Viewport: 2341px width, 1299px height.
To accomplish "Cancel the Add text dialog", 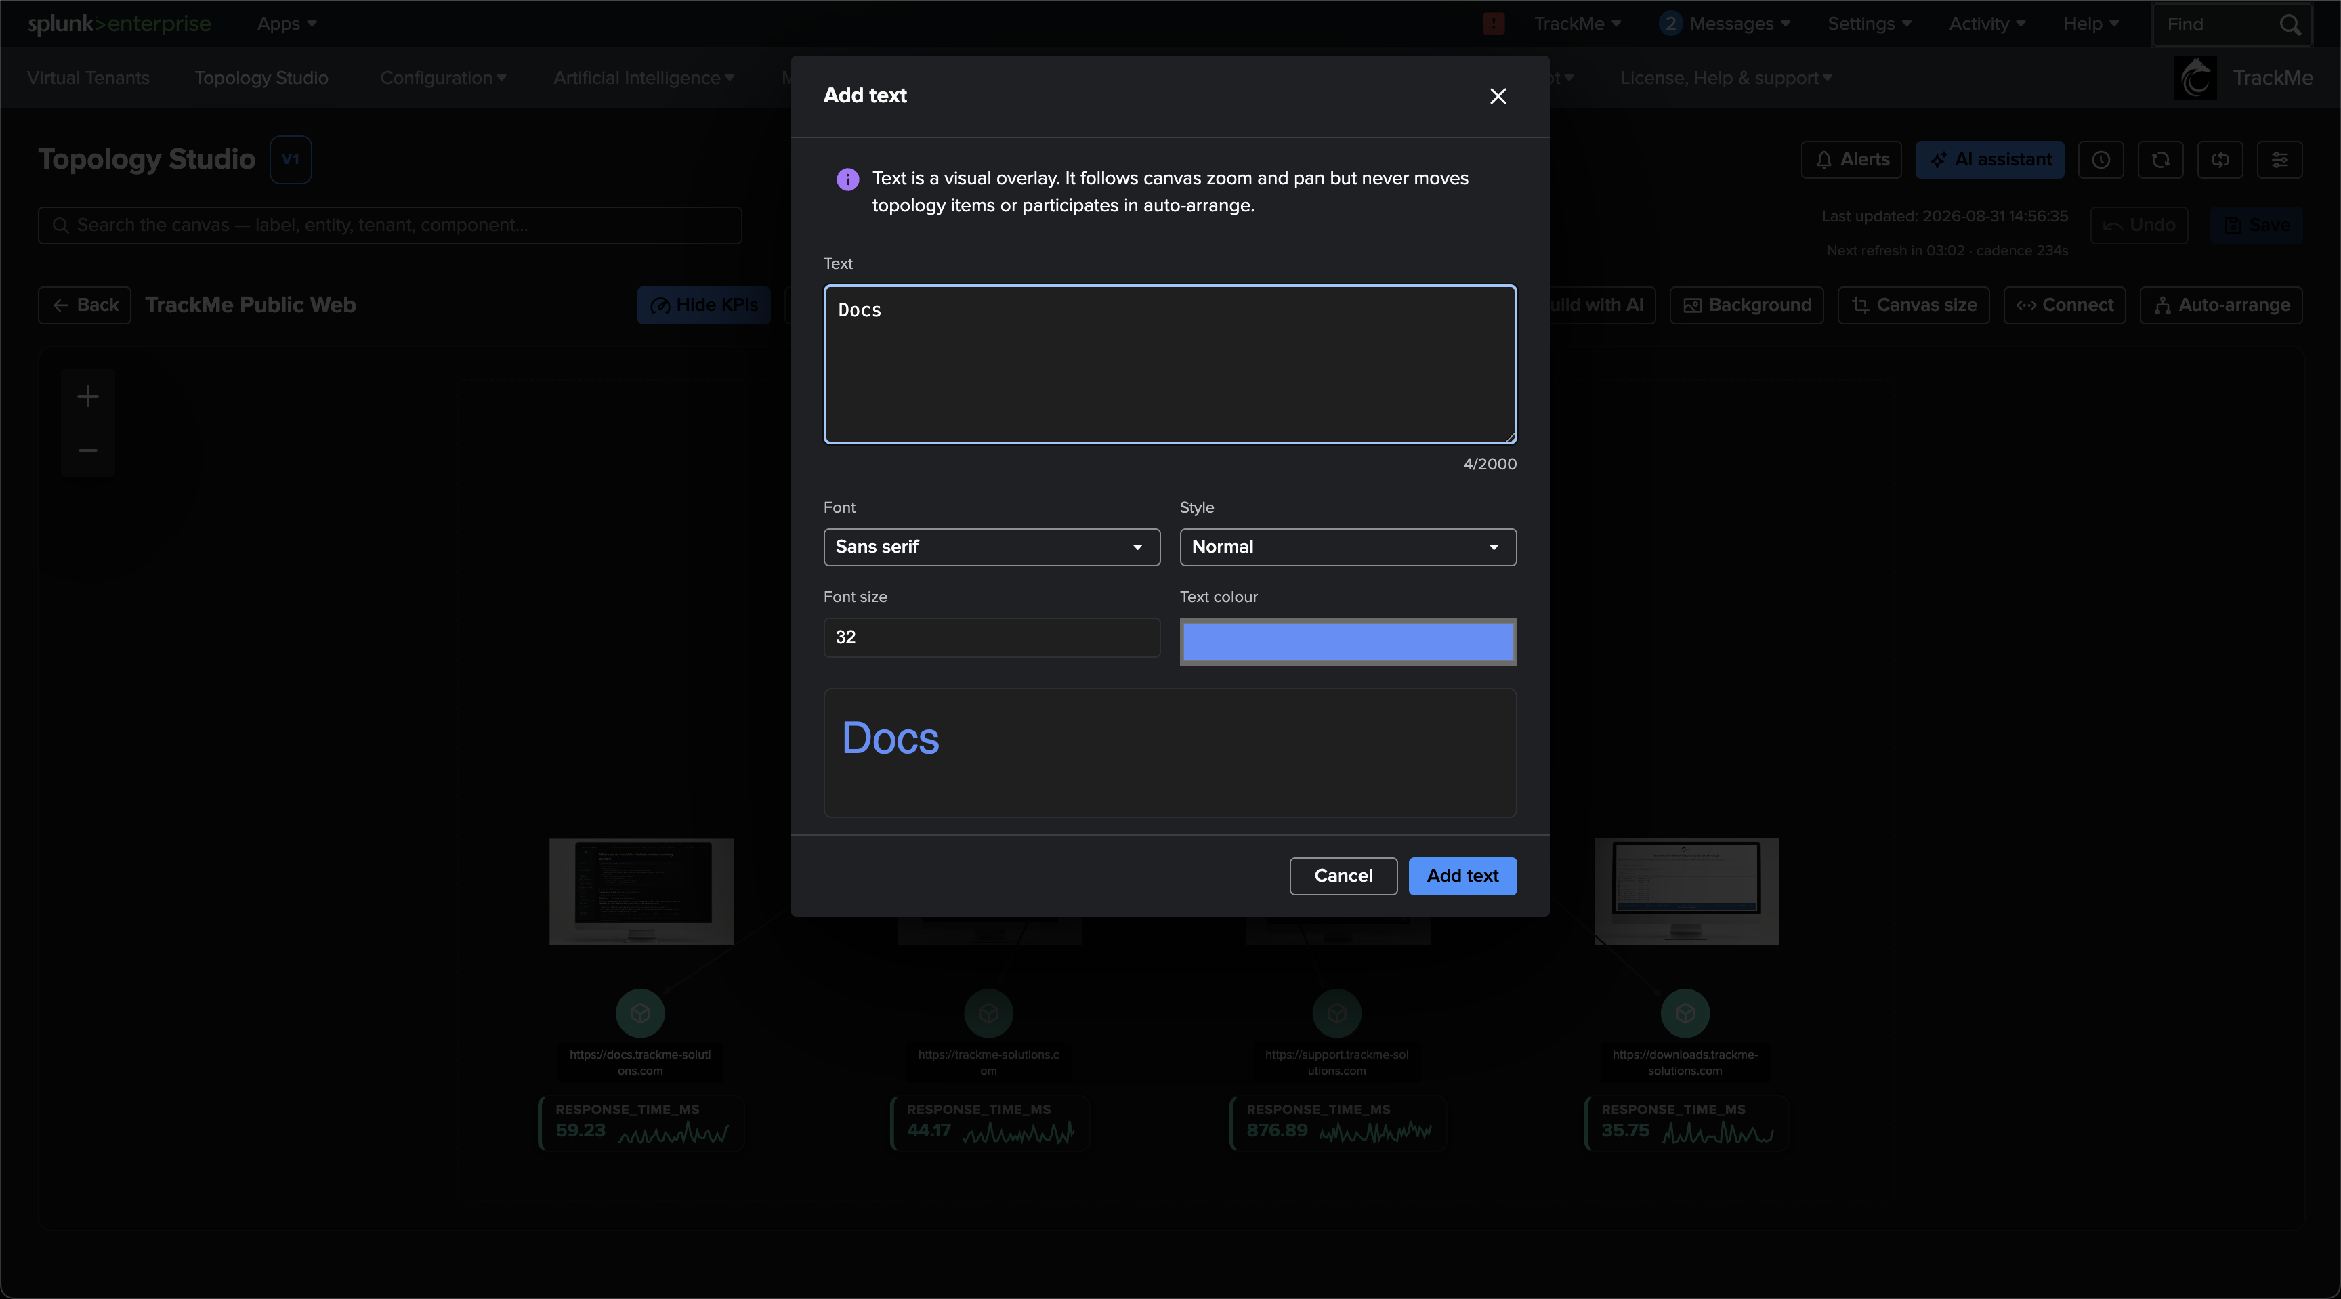I will (1343, 876).
